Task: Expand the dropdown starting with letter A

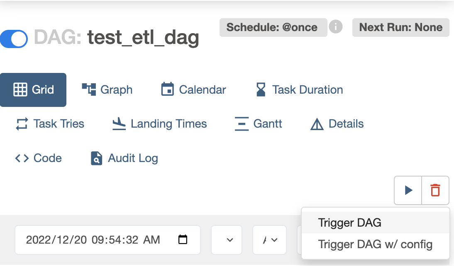Action: 270,240
